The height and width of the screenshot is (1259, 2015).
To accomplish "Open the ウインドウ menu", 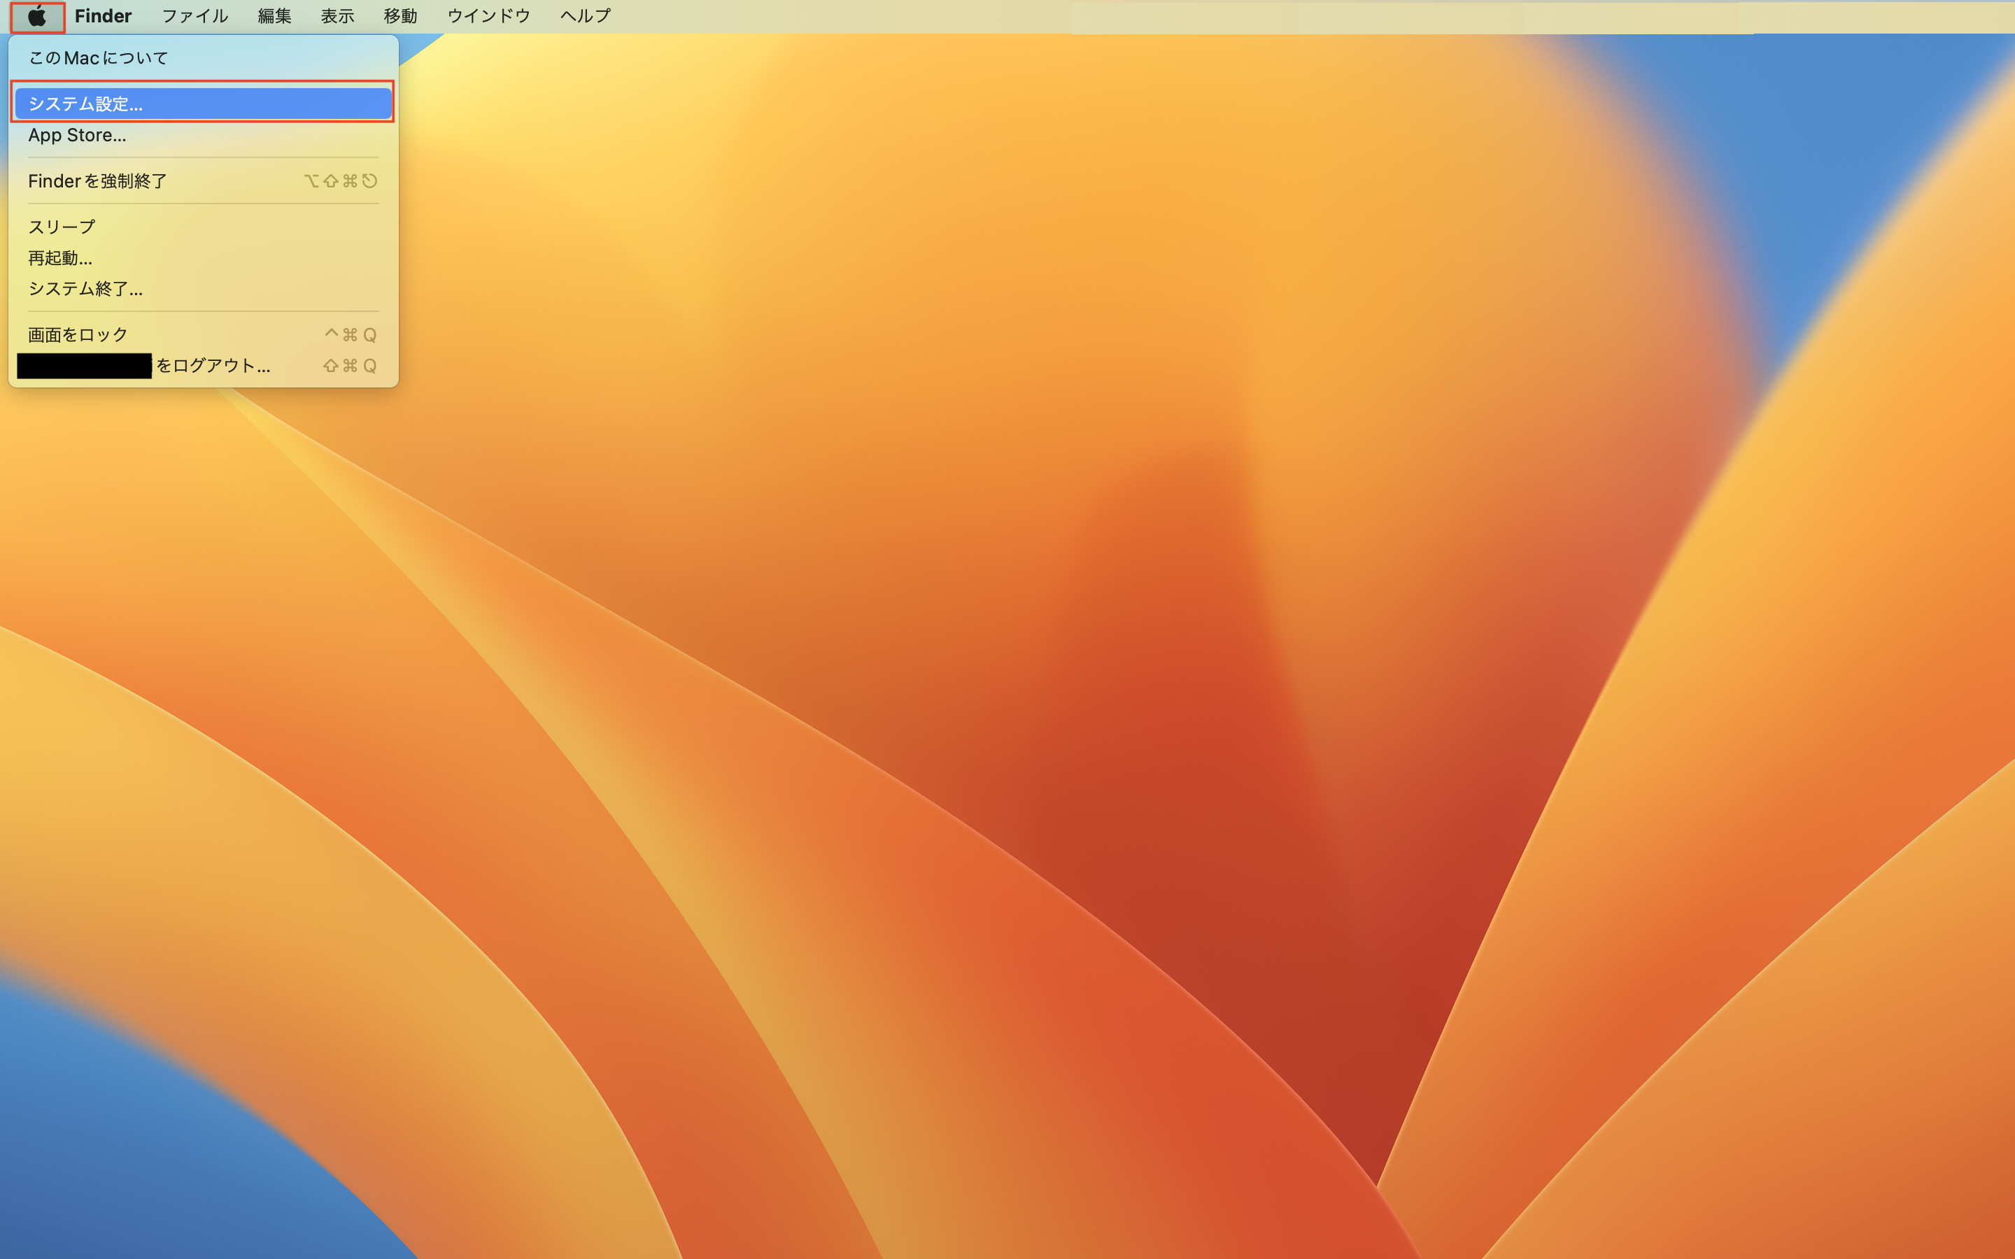I will coord(488,17).
